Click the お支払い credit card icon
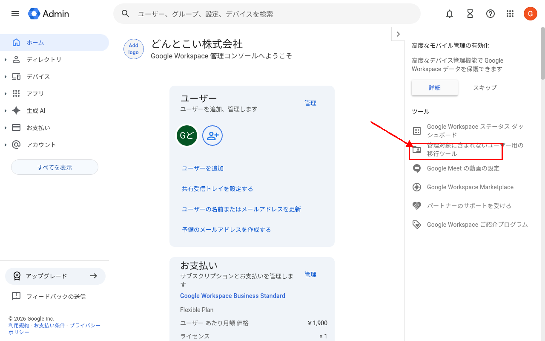Viewport: 545px width, 341px height. 16,127
